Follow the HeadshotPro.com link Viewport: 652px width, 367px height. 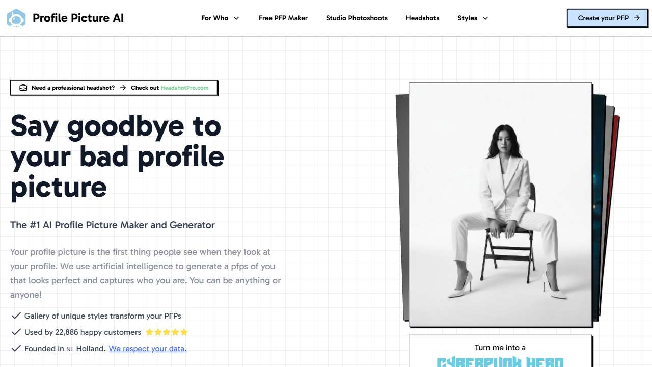coord(184,88)
